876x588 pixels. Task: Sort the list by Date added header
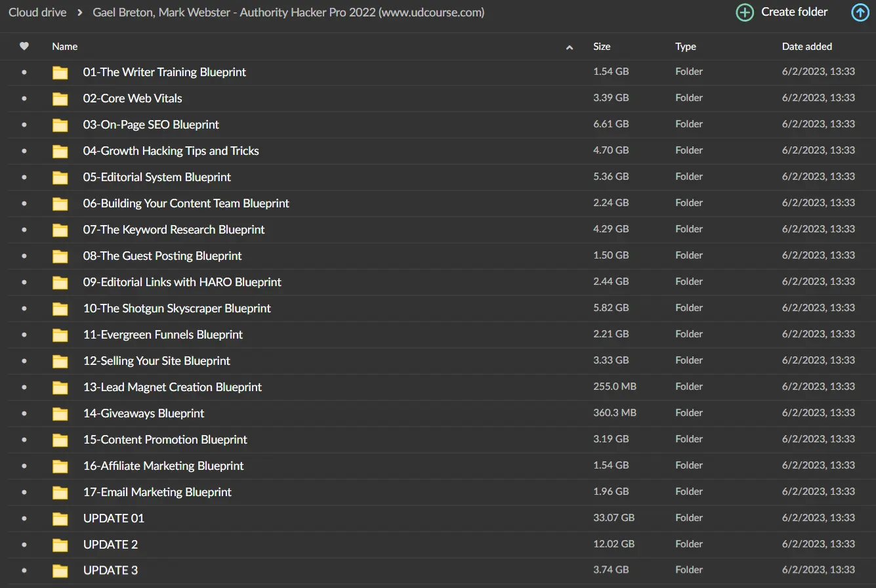point(806,47)
